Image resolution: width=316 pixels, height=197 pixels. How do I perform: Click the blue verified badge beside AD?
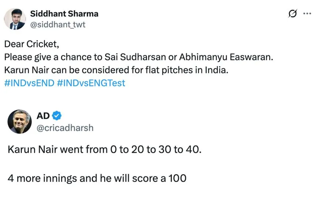57,116
